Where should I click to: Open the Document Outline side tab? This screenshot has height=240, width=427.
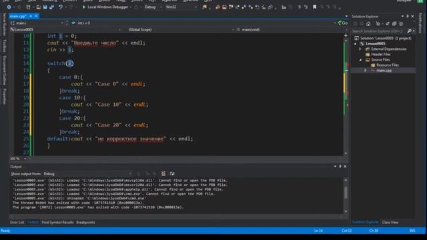pyautogui.click(x=5, y=70)
